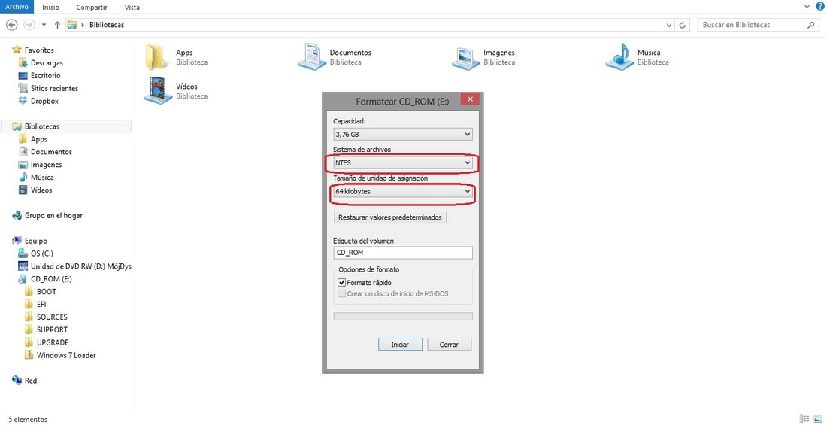Click the format progress bar
The width and height of the screenshot is (827, 425).
pos(403,316)
